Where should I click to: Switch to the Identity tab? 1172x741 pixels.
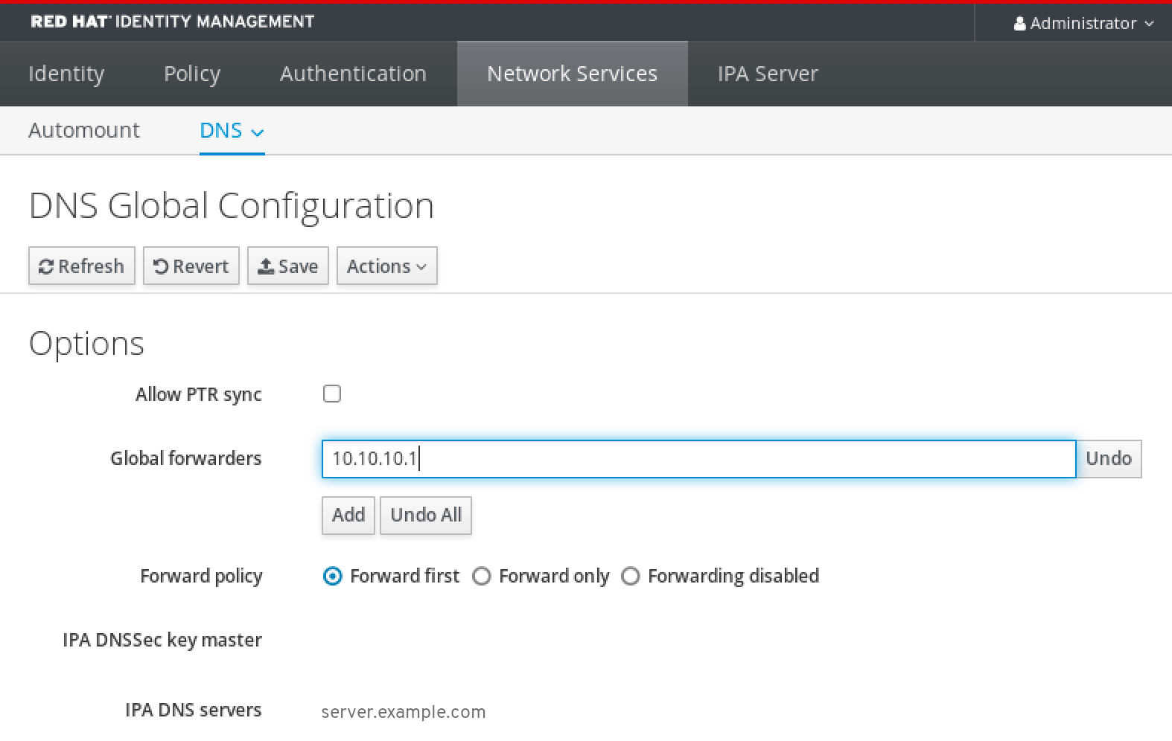[x=66, y=74]
